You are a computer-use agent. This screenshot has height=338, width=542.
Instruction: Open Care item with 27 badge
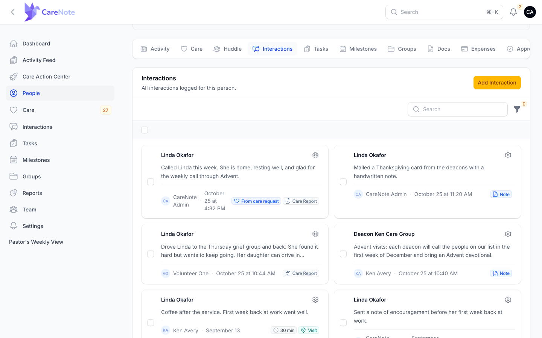pos(60,110)
